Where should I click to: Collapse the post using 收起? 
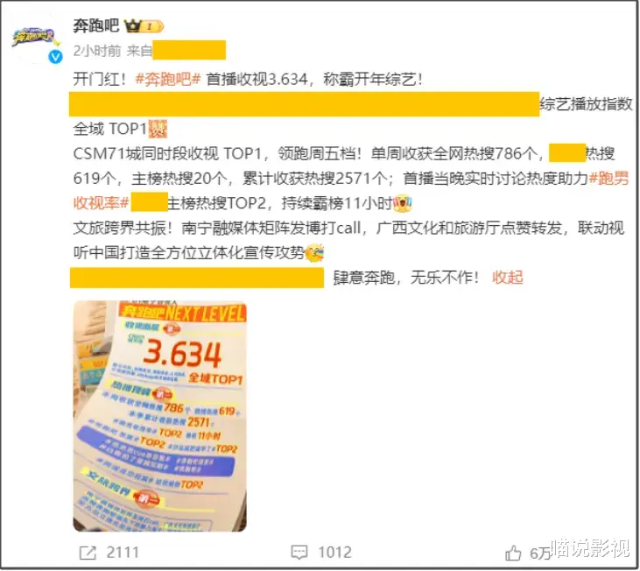[x=507, y=278]
